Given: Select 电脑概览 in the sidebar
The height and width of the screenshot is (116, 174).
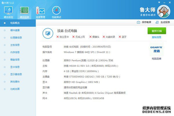Looking at the screenshot, I should [x=18, y=23].
